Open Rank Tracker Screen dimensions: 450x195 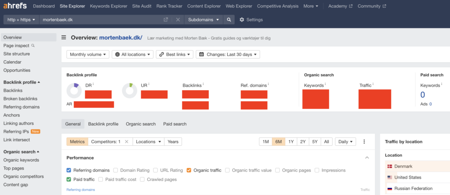(x=169, y=6)
